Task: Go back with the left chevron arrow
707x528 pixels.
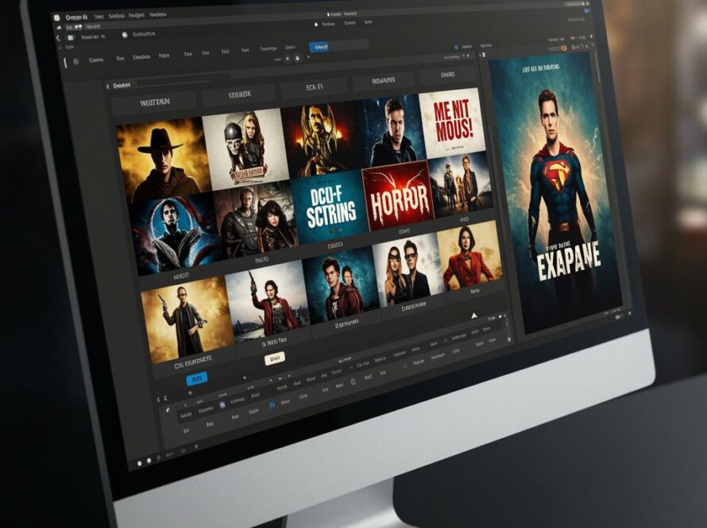Action: [x=58, y=38]
